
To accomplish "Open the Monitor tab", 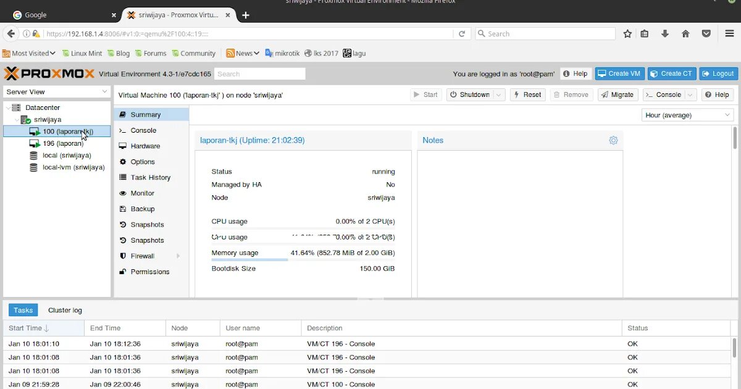I will (151, 193).
